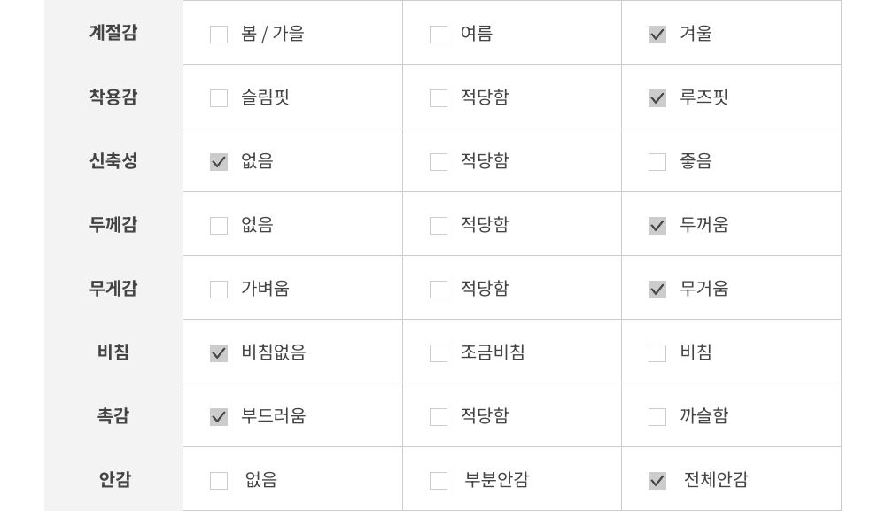Uncheck the 부드러움 texture checkbox

(219, 417)
